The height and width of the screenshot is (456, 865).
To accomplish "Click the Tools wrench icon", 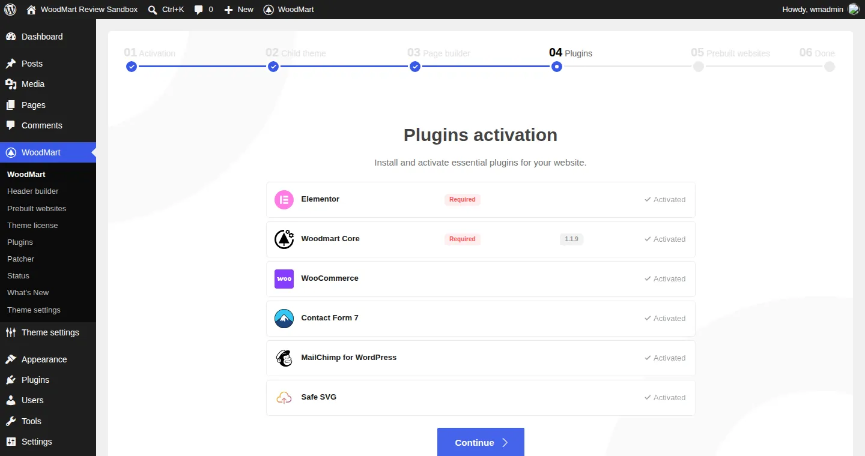I will pyautogui.click(x=11, y=421).
